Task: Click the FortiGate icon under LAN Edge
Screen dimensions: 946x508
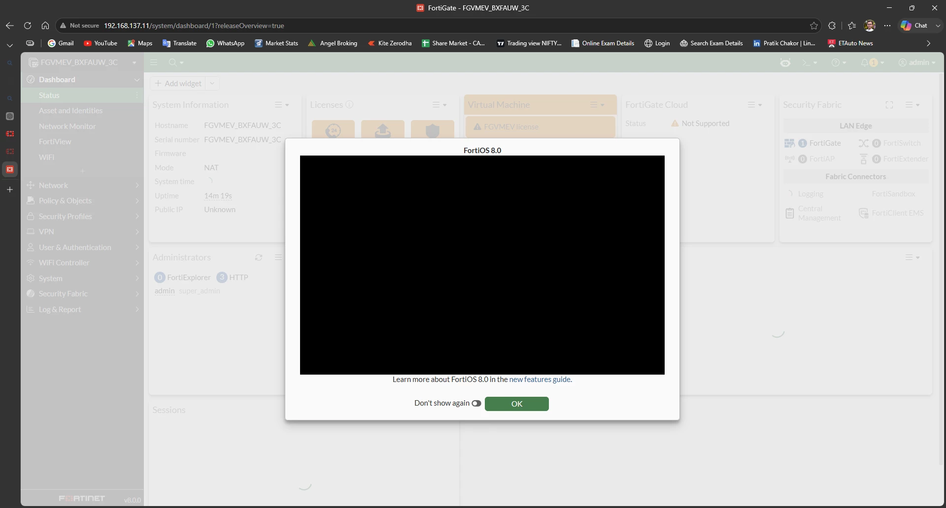Action: [x=789, y=143]
